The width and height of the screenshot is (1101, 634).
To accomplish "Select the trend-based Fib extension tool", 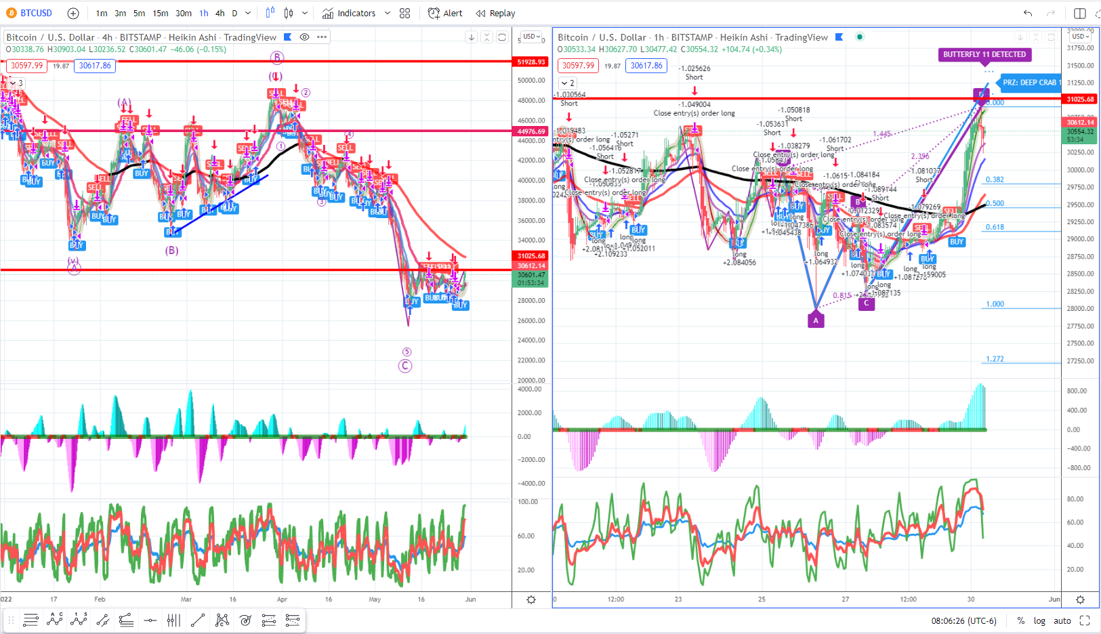I will [126, 620].
